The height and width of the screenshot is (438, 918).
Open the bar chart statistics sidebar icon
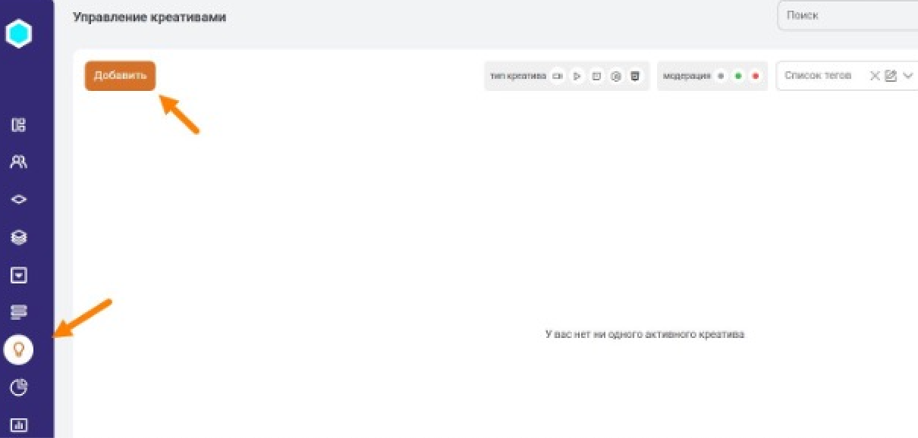point(19,425)
